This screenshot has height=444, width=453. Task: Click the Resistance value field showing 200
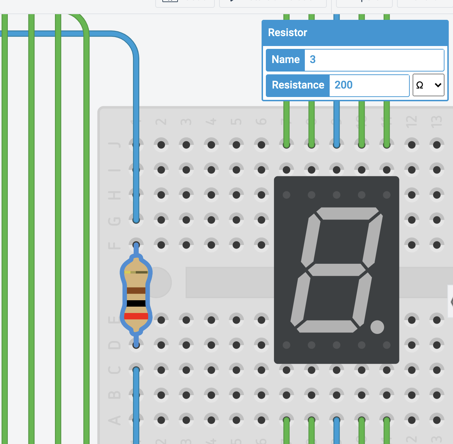tap(369, 85)
